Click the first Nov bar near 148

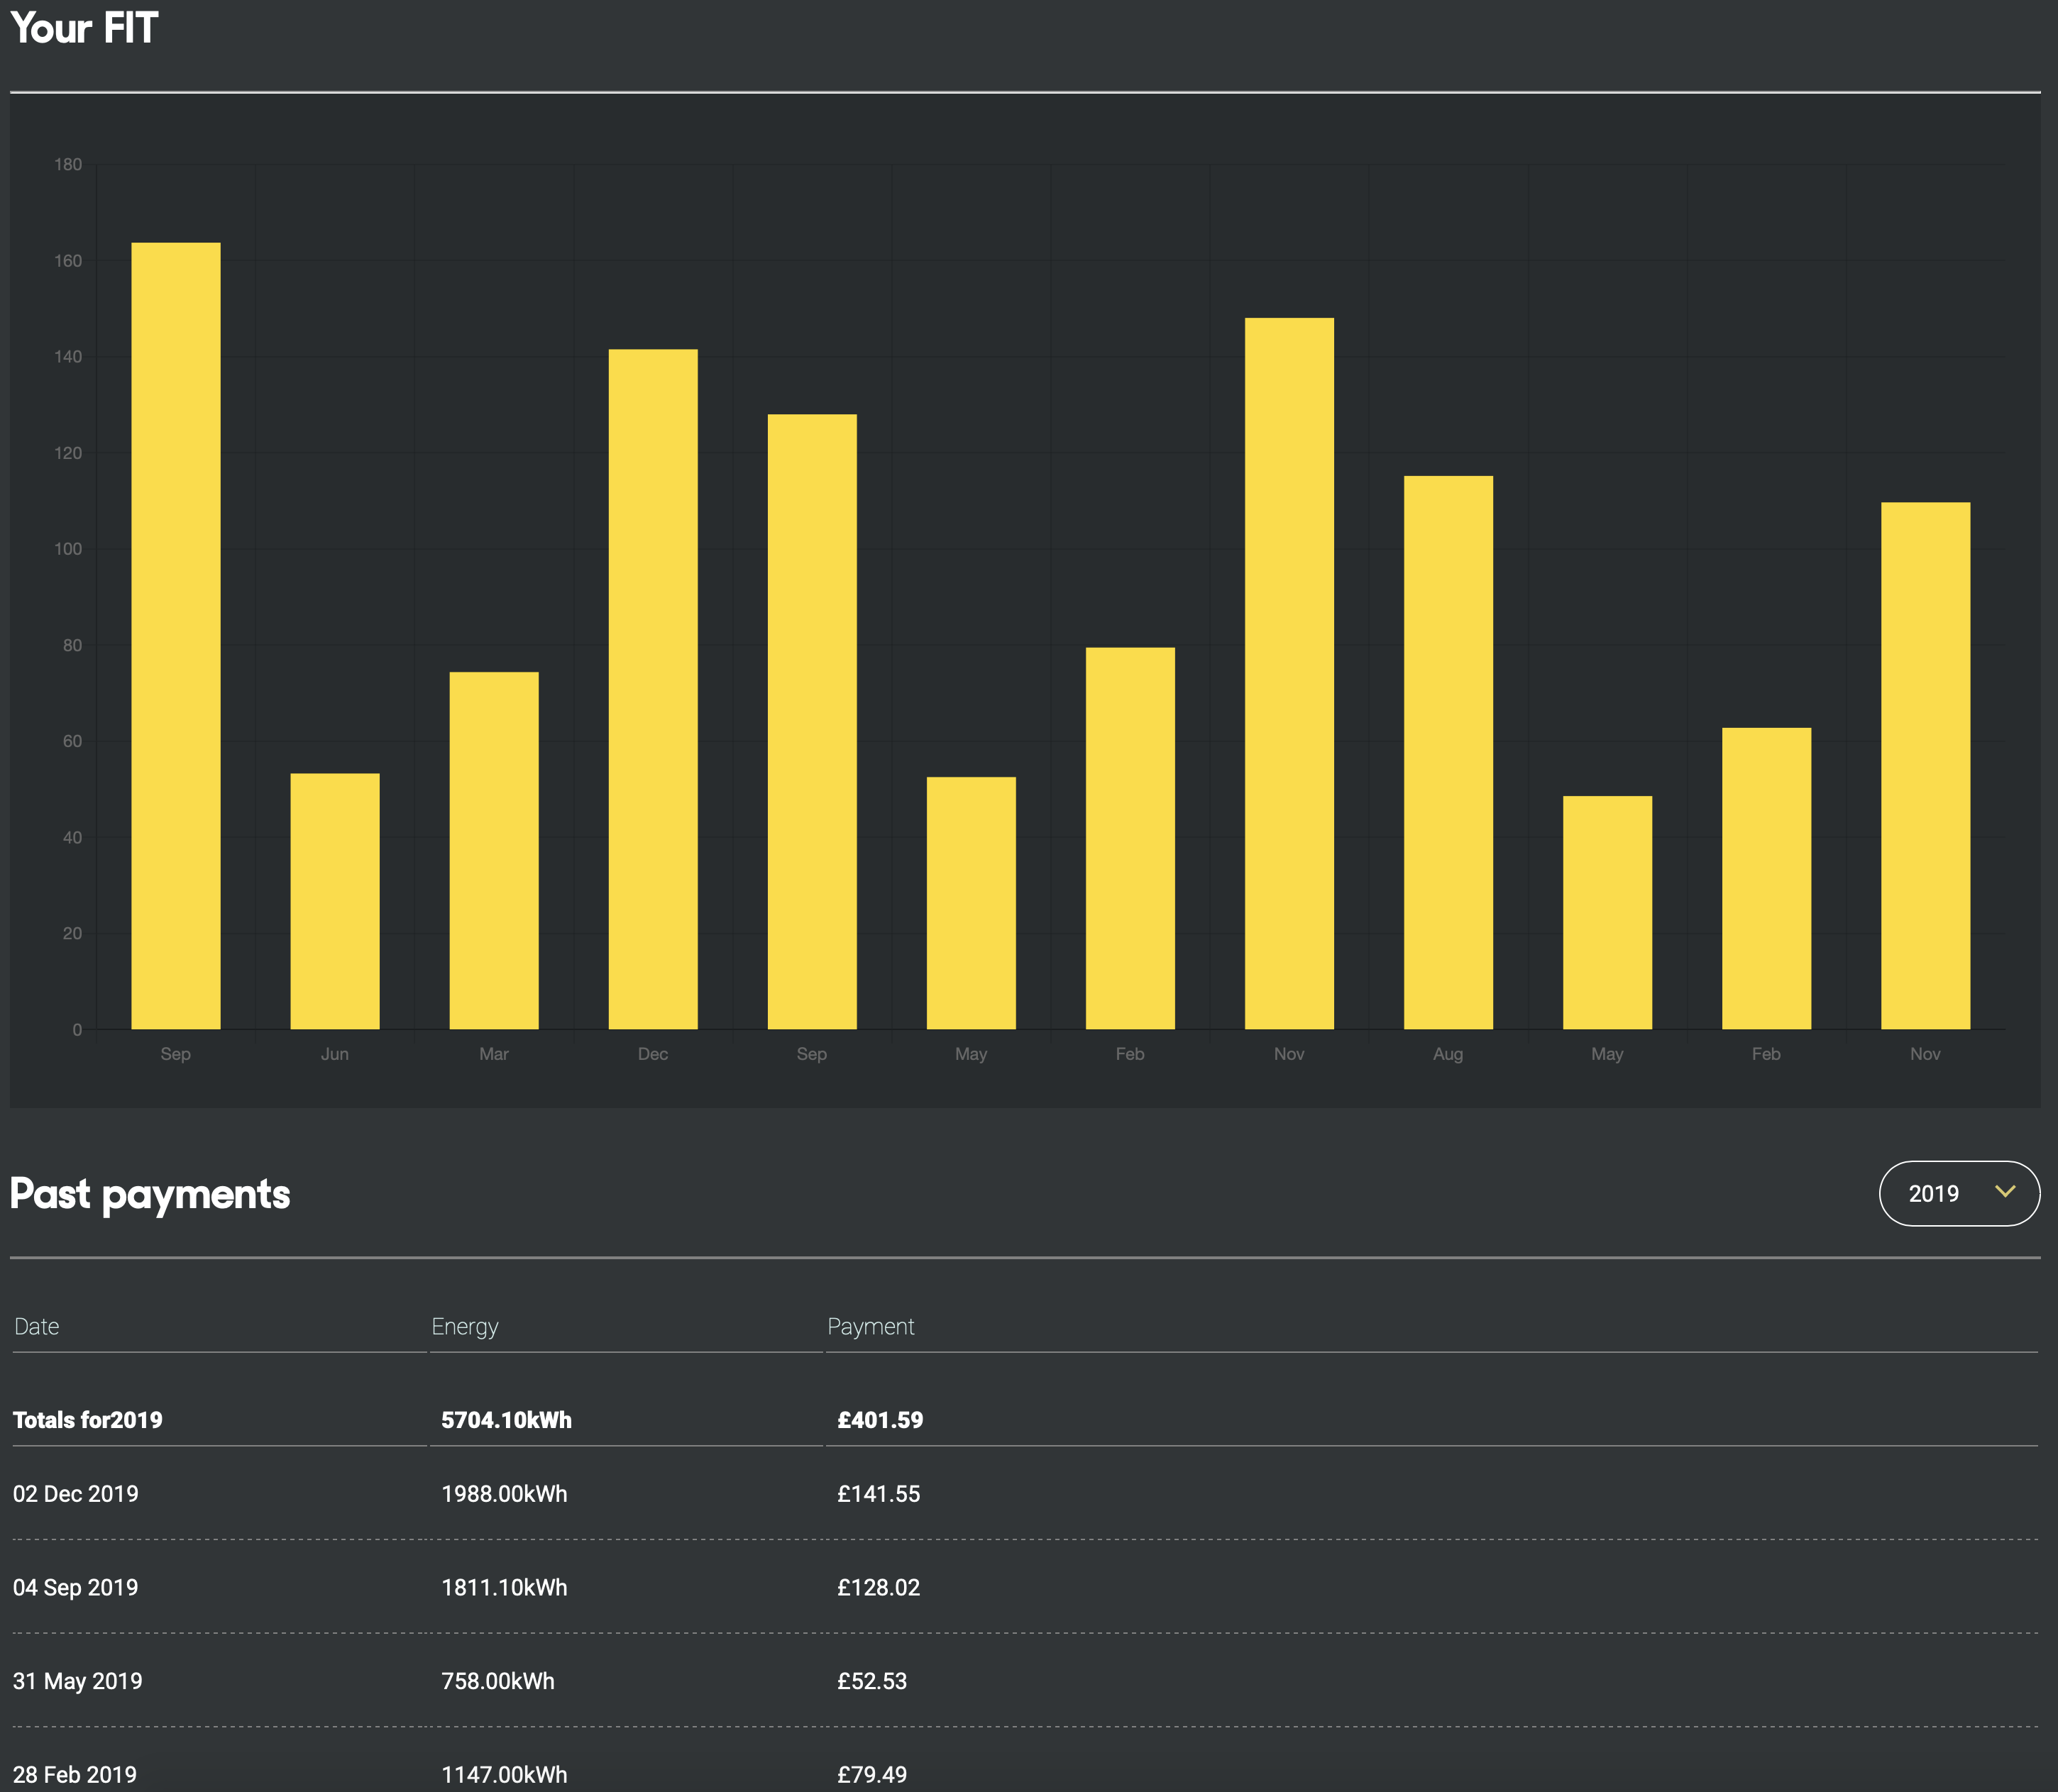[1289, 674]
